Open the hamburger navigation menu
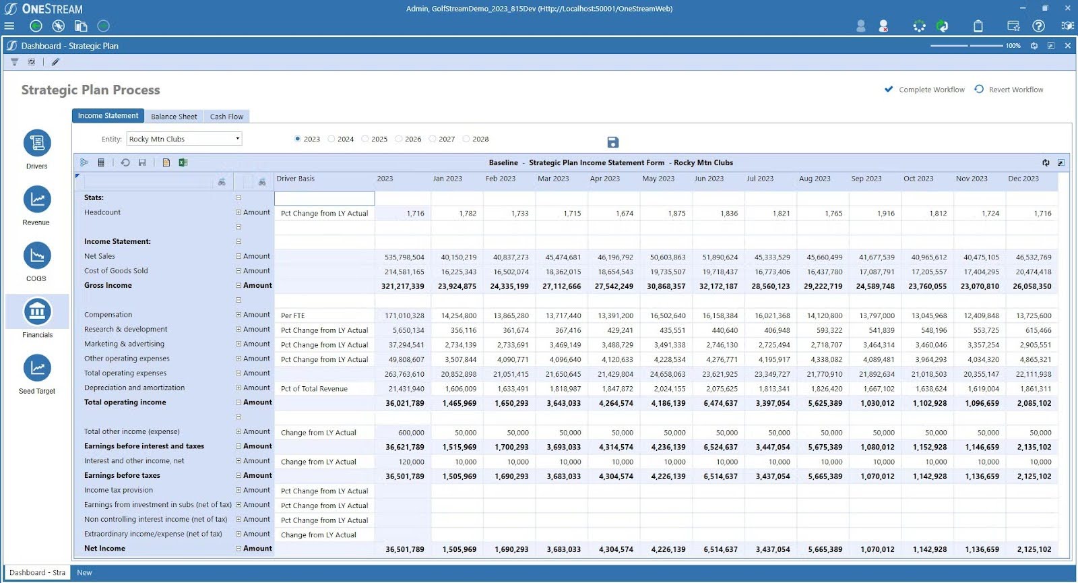The width and height of the screenshot is (1078, 583). click(x=9, y=26)
